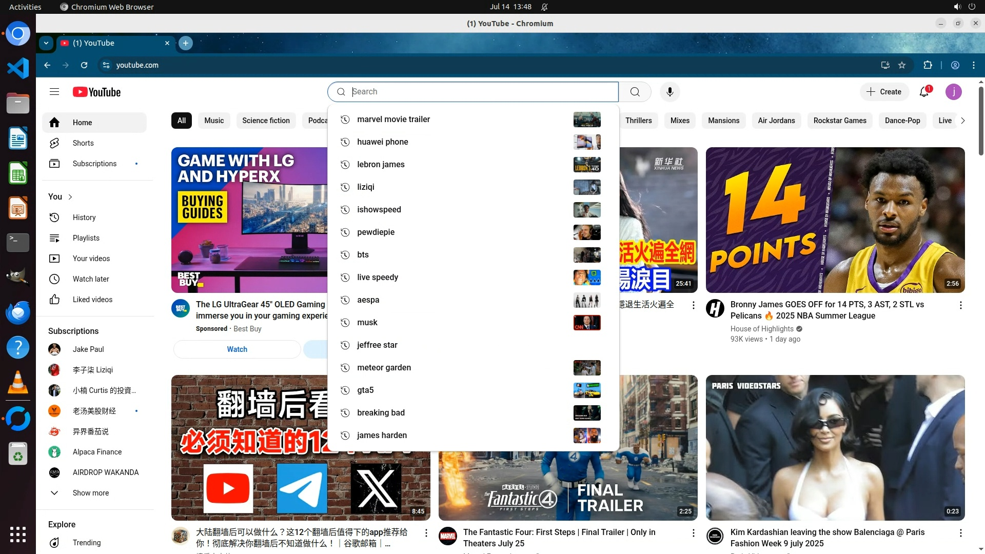Click the Create button

884,92
